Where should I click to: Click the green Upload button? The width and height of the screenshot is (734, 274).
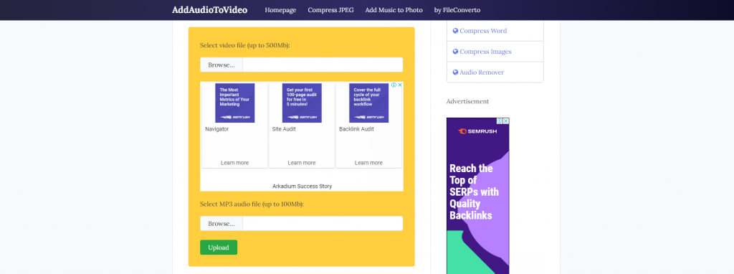pos(219,247)
